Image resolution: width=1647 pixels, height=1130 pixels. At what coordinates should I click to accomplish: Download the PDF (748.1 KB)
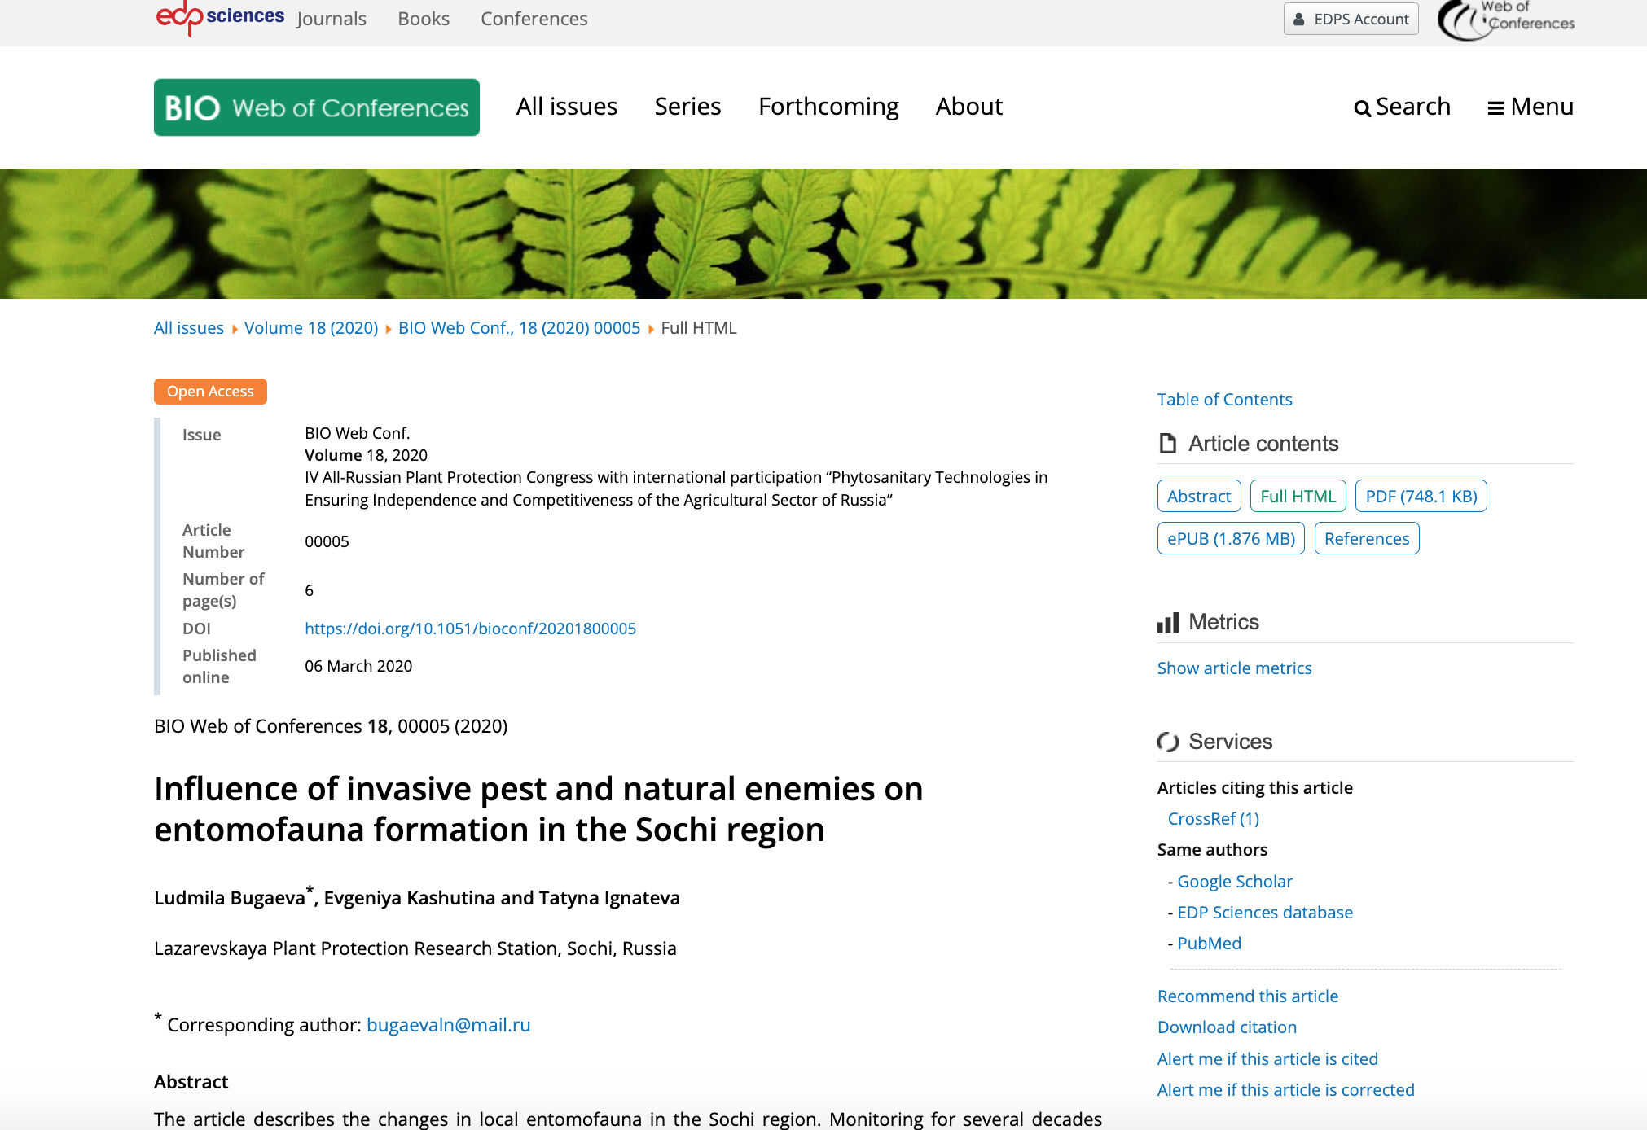tap(1421, 496)
